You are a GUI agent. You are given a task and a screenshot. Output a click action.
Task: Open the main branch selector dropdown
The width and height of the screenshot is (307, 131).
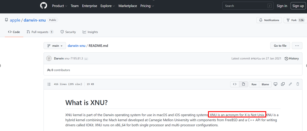click(55, 46)
